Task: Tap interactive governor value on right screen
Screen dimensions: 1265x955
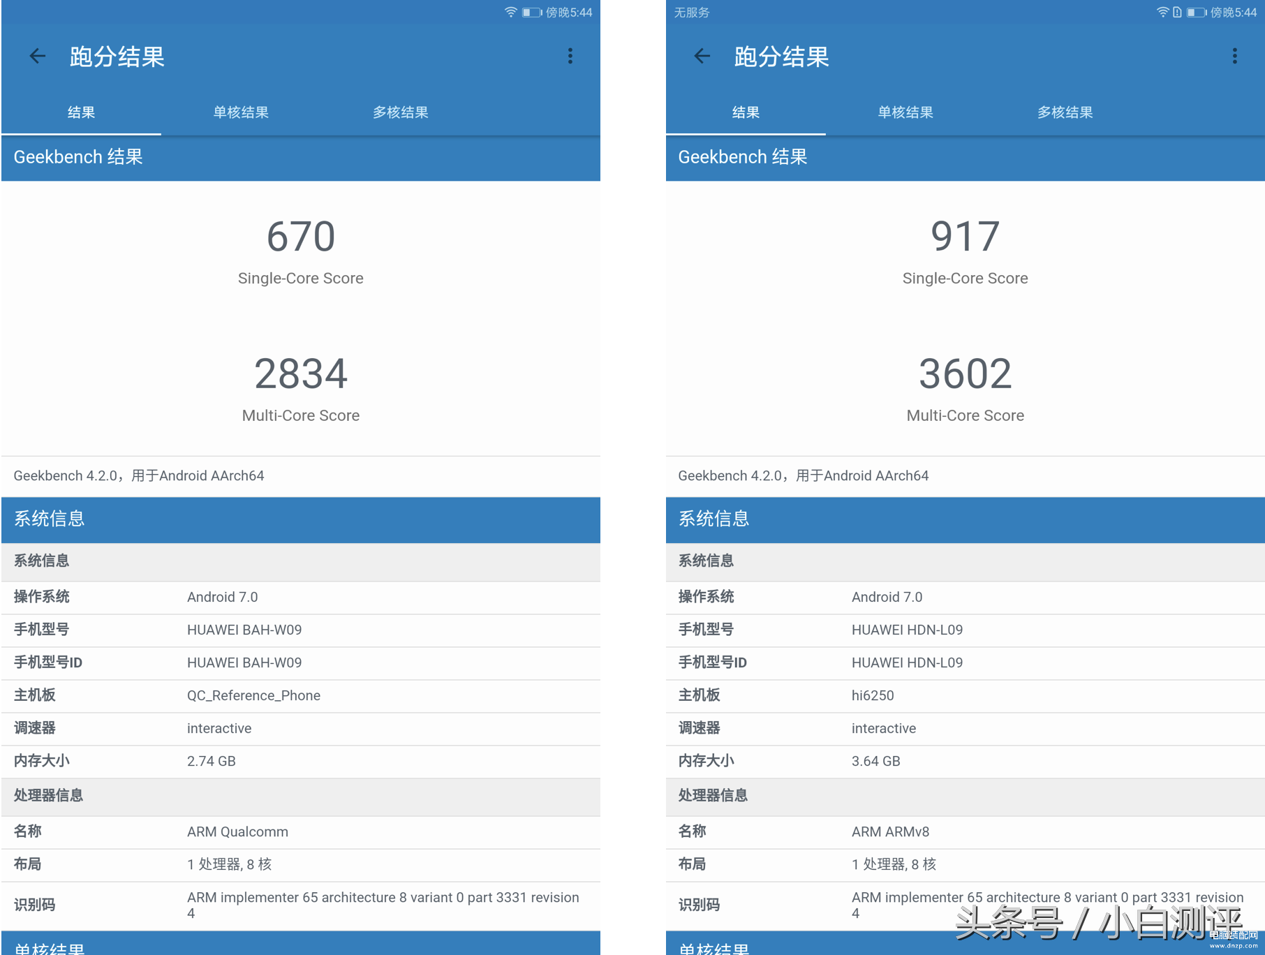Action: click(884, 728)
